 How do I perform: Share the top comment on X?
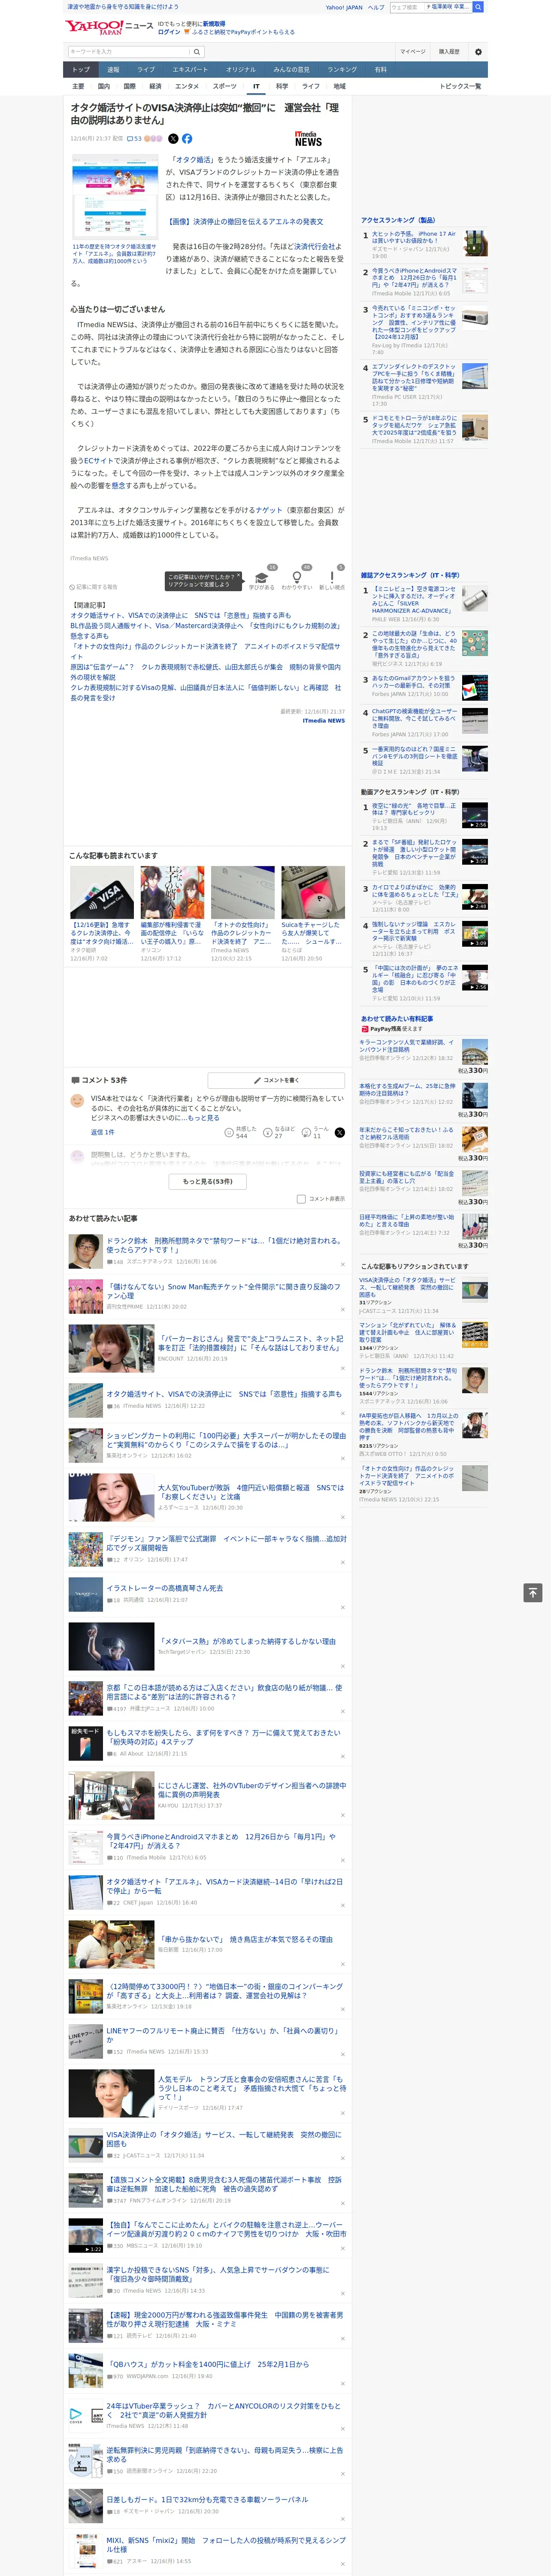click(x=340, y=1133)
